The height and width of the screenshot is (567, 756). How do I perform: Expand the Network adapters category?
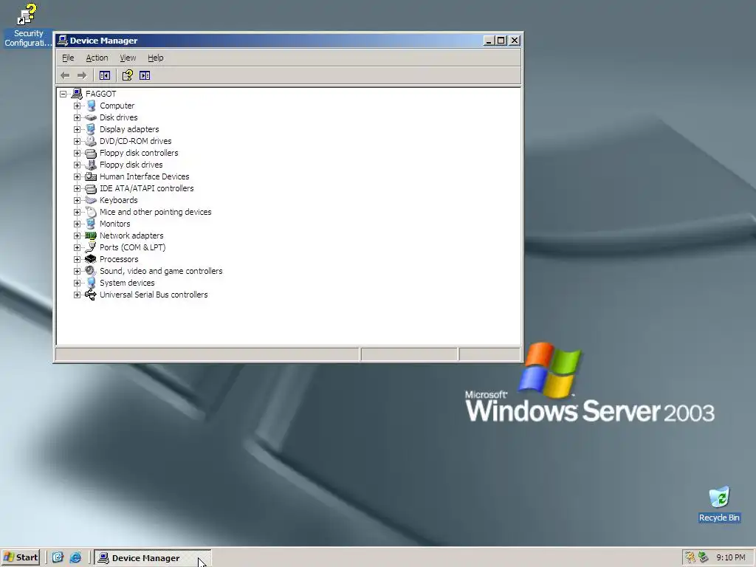[77, 236]
